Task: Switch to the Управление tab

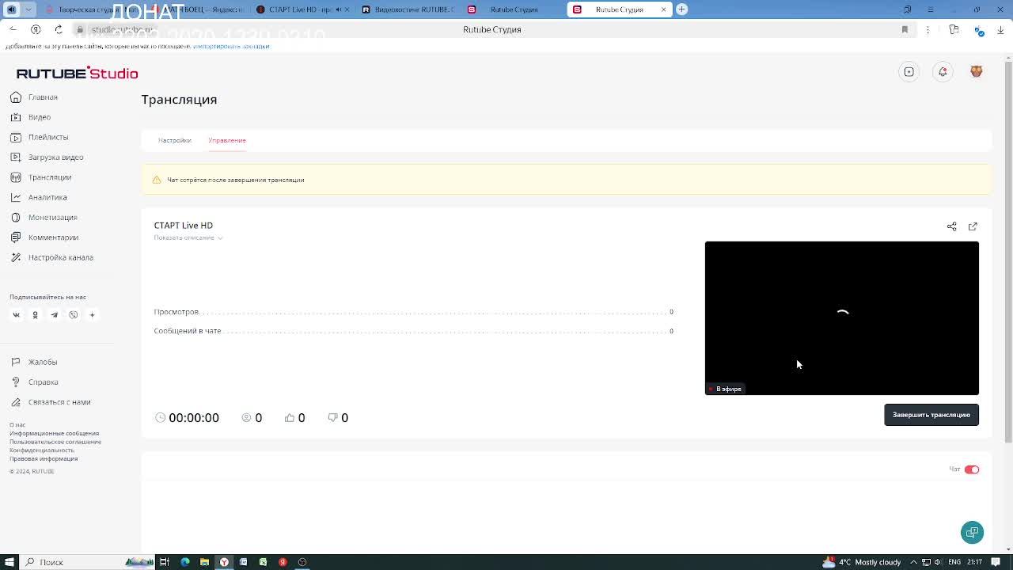Action: [227, 140]
